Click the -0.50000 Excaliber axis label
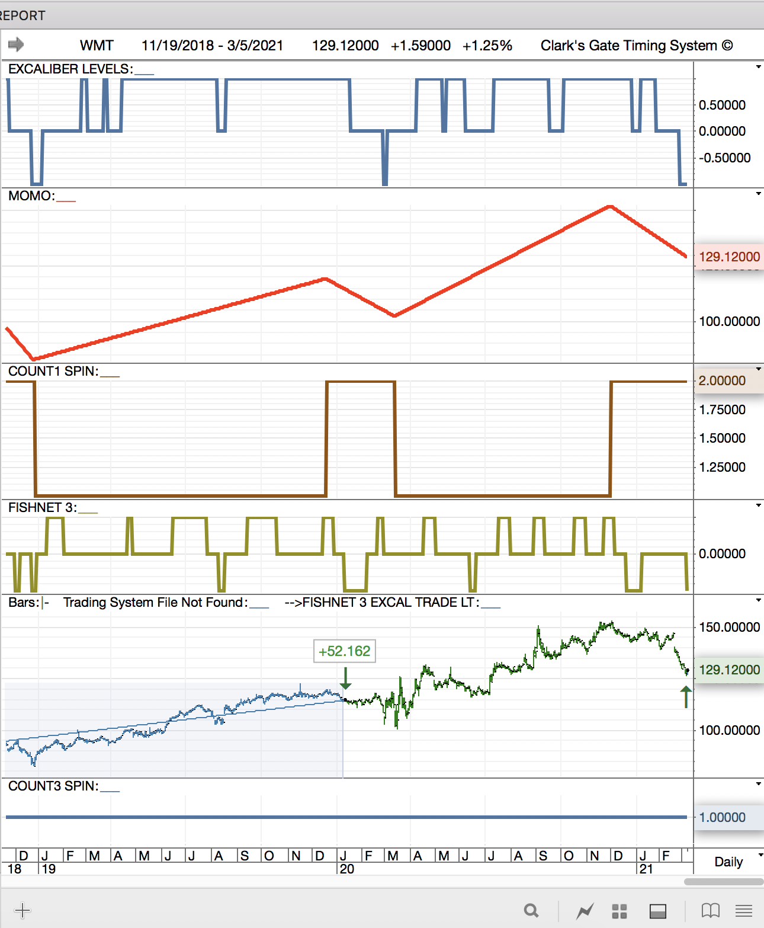 coord(724,158)
